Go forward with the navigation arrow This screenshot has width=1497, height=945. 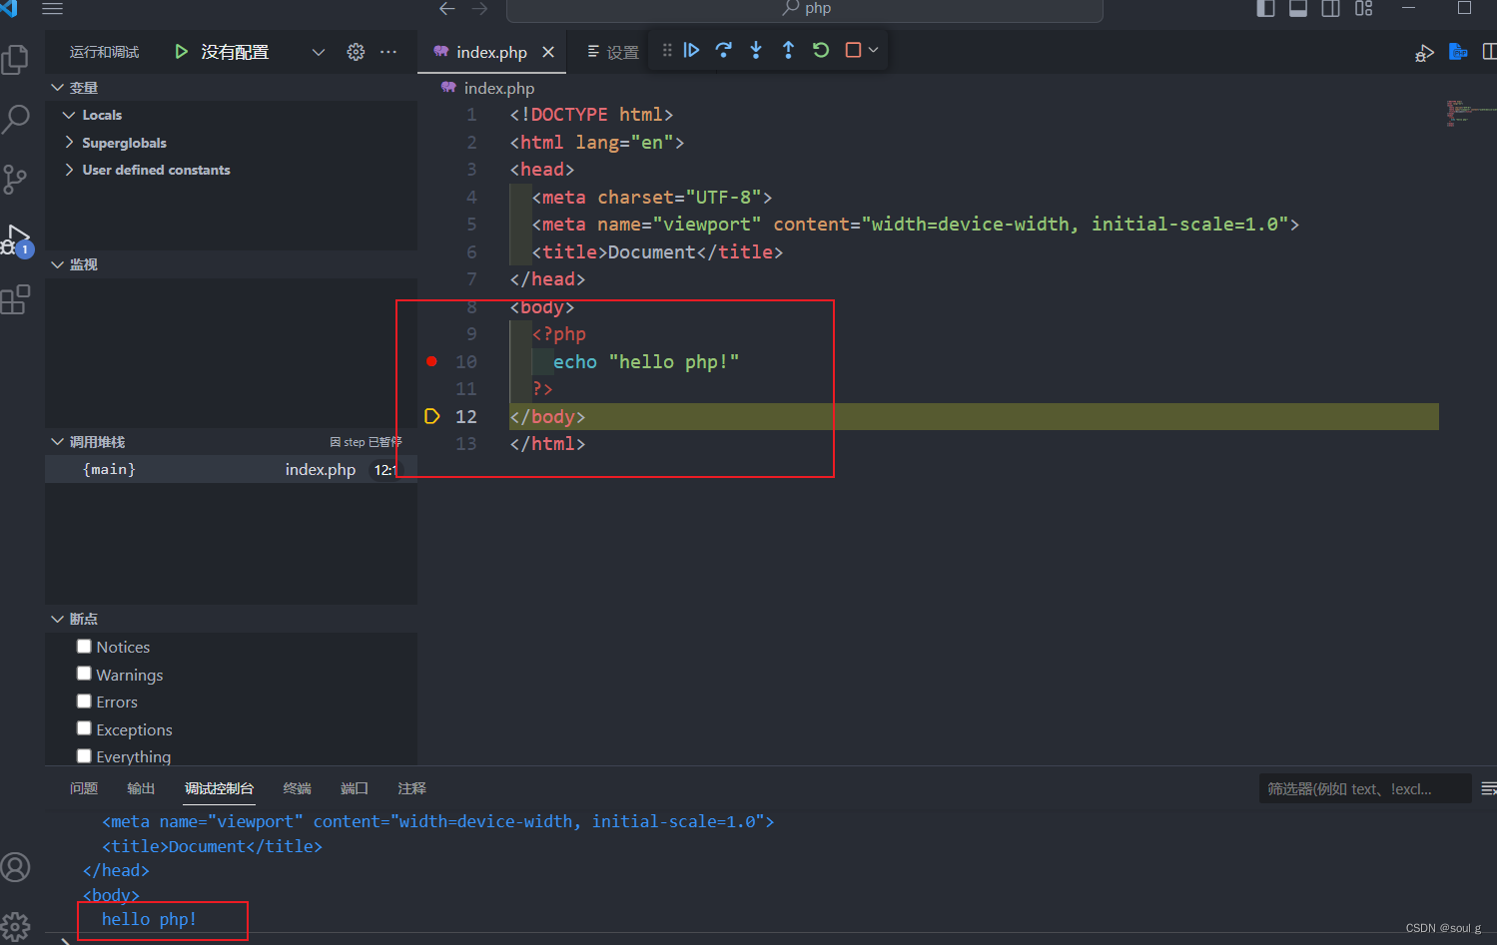coord(480,9)
